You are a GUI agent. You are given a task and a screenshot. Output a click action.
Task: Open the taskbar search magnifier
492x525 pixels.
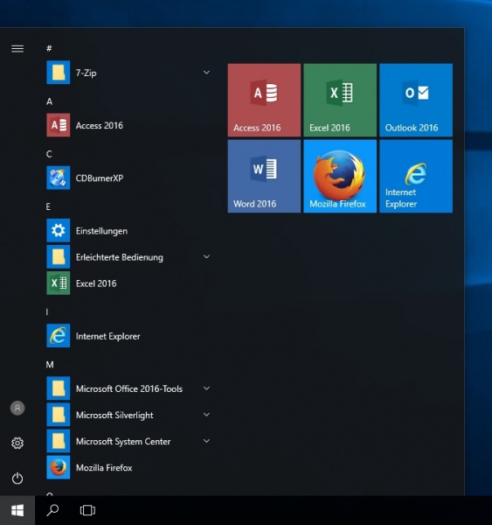[x=52, y=511]
